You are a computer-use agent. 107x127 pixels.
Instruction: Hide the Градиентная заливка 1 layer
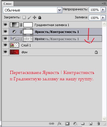tap(5, 25)
